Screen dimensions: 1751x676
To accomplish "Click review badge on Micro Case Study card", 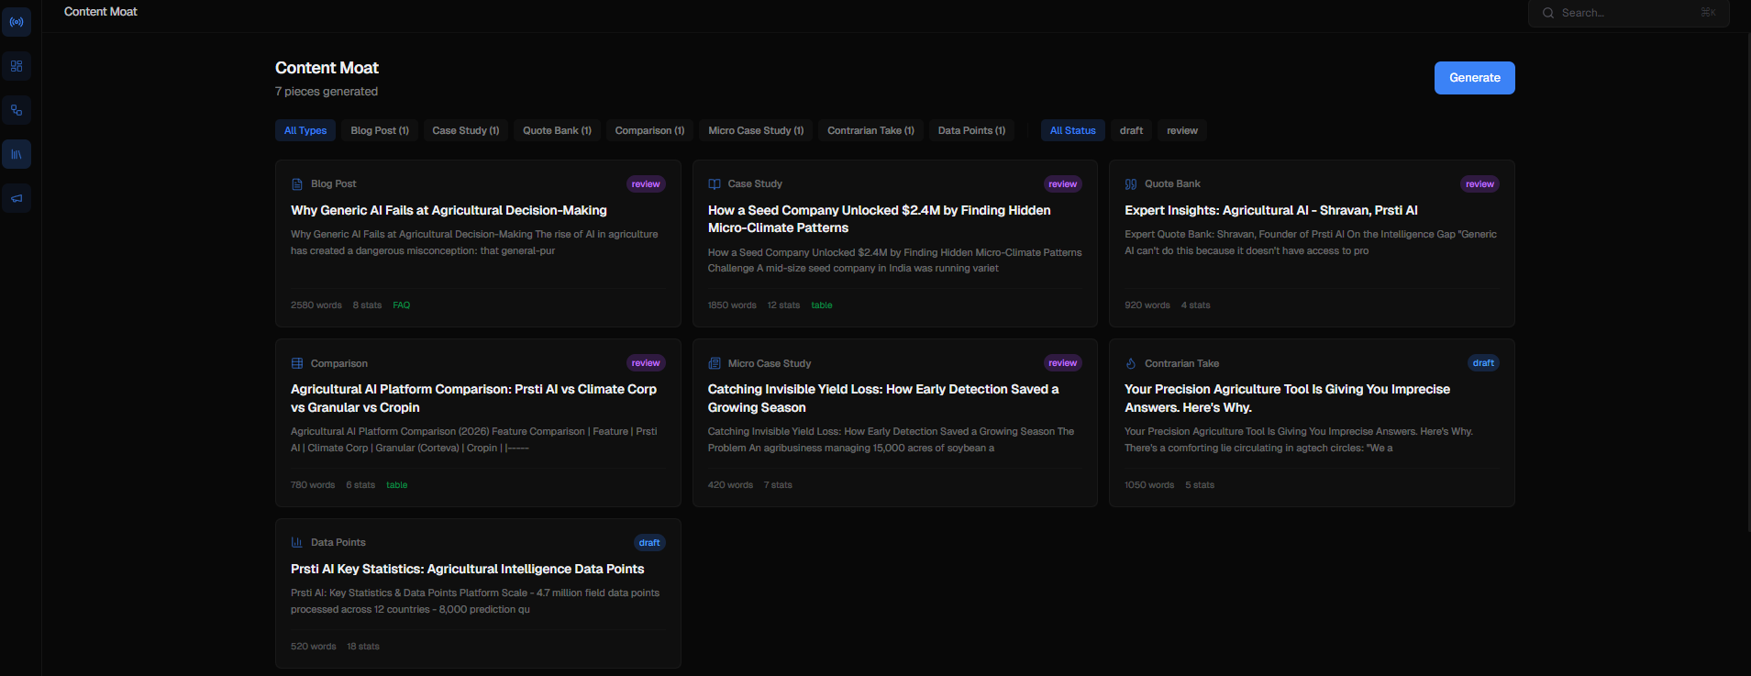I will point(1063,363).
